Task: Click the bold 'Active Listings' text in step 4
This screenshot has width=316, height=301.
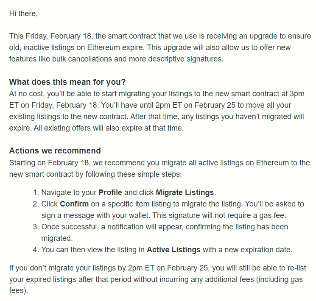Action: tap(173, 250)
